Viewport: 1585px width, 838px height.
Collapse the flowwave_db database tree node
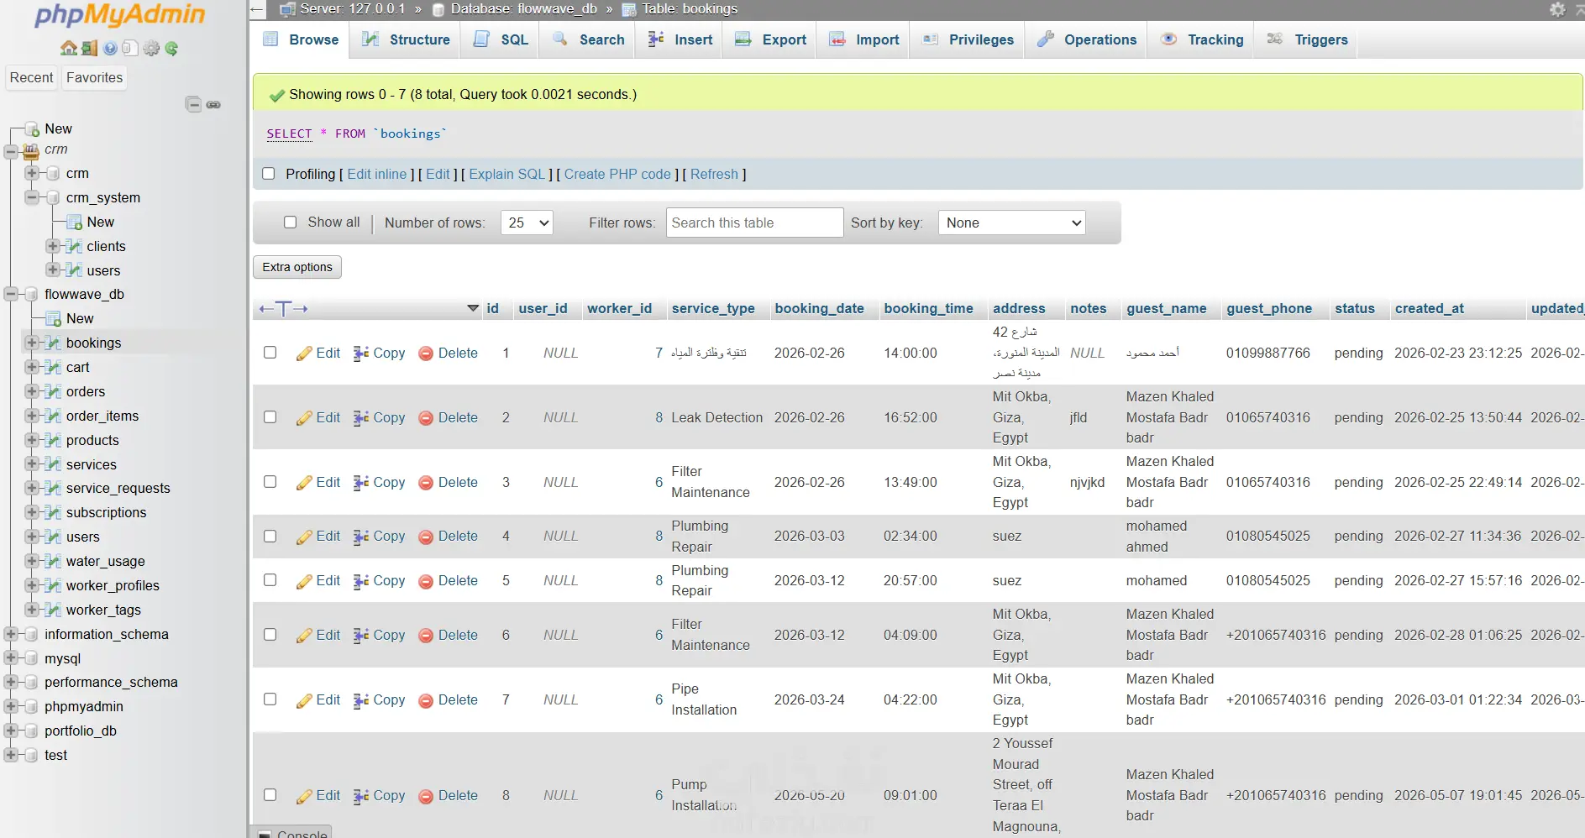11,295
